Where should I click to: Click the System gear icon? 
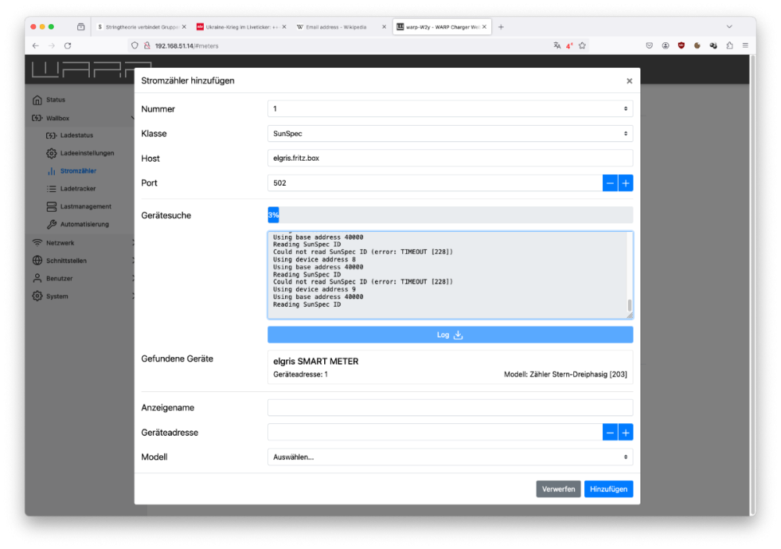tap(37, 297)
